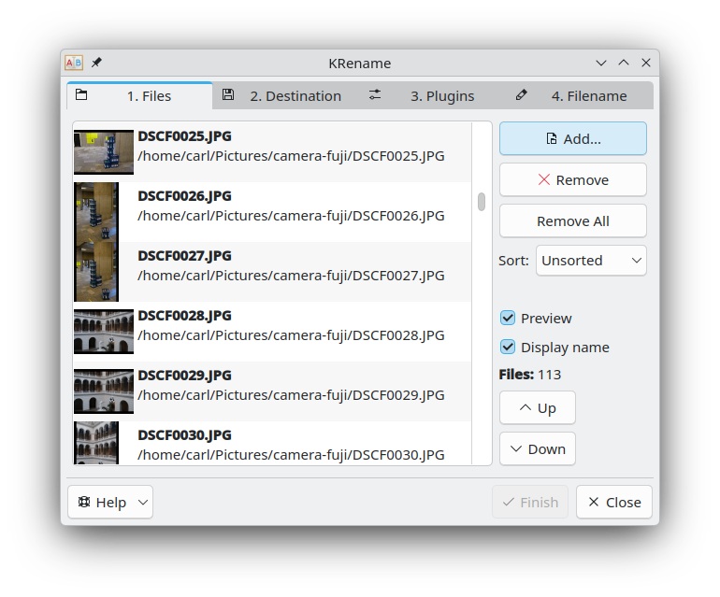
Task: Click the lifebuoy icon on Help button
Action: pos(84,503)
